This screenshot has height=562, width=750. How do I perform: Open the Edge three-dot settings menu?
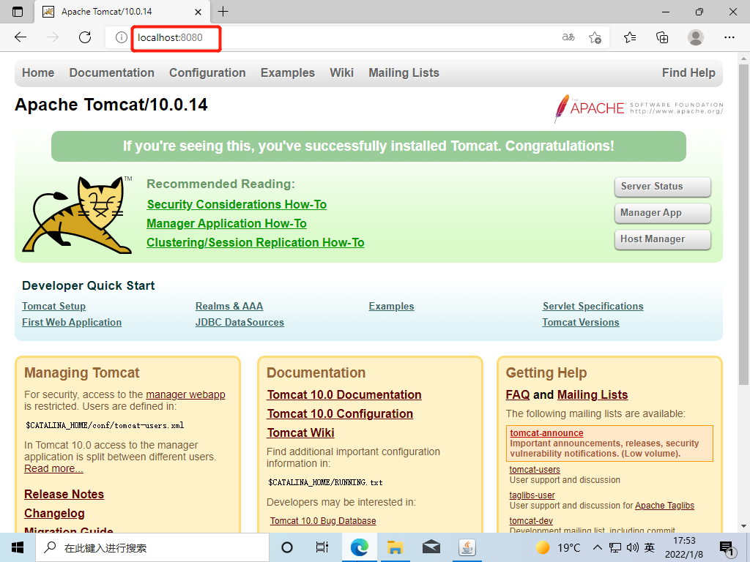tap(729, 37)
